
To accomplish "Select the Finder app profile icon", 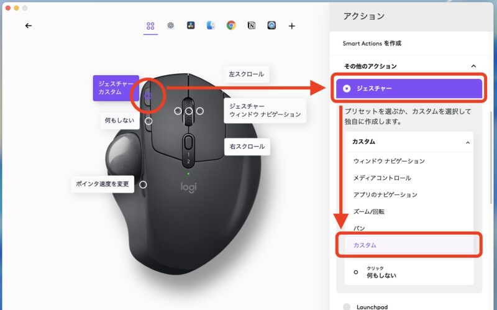I will point(211,25).
